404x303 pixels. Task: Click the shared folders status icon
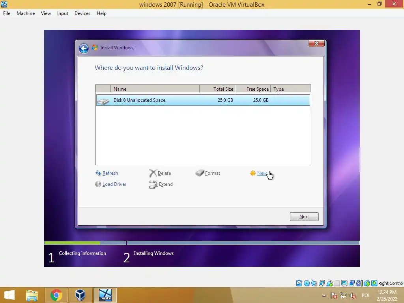pyautogui.click(x=337, y=283)
